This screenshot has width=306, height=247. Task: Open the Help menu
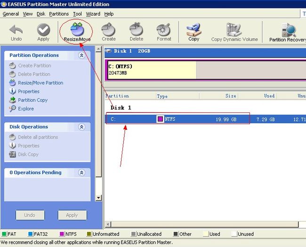point(109,14)
